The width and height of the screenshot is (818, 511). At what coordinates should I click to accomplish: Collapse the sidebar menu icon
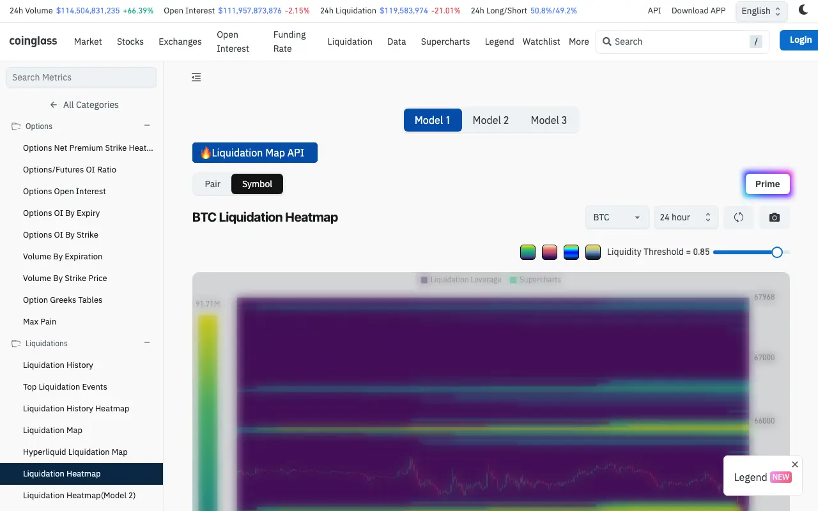(196, 77)
